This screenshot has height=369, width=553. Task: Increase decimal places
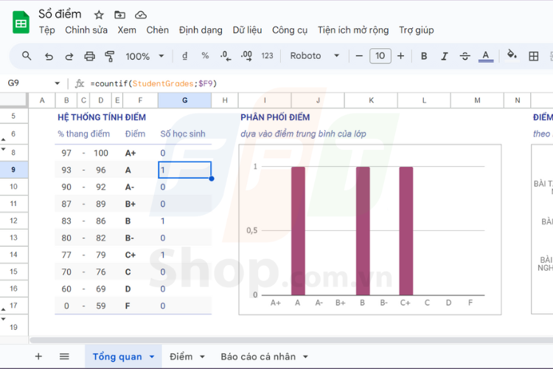246,56
